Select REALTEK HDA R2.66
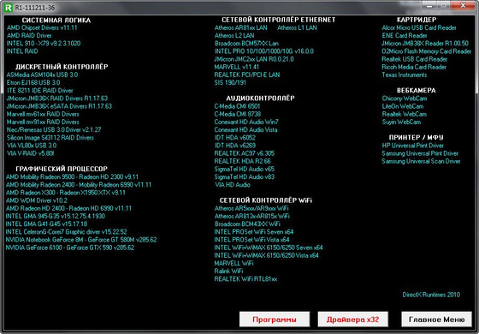The image size is (479, 334). 242,161
